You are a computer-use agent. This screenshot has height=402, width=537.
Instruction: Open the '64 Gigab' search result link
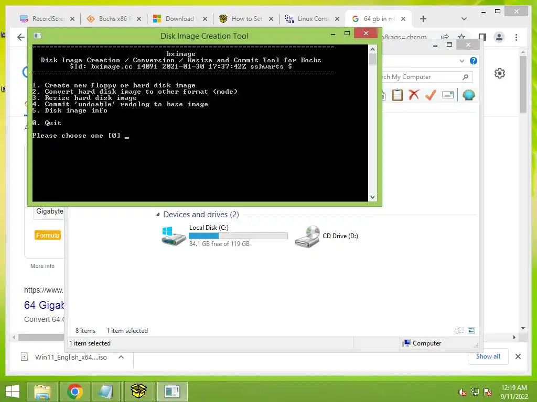44,305
